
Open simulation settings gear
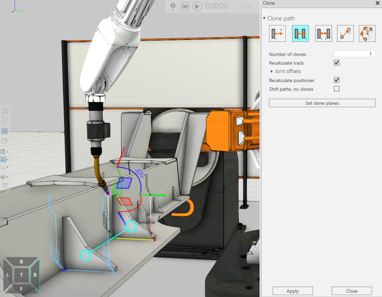click(x=173, y=6)
